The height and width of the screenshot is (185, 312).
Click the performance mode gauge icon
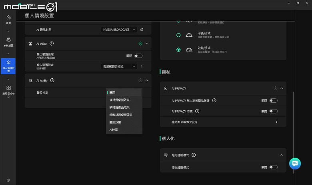189,50
